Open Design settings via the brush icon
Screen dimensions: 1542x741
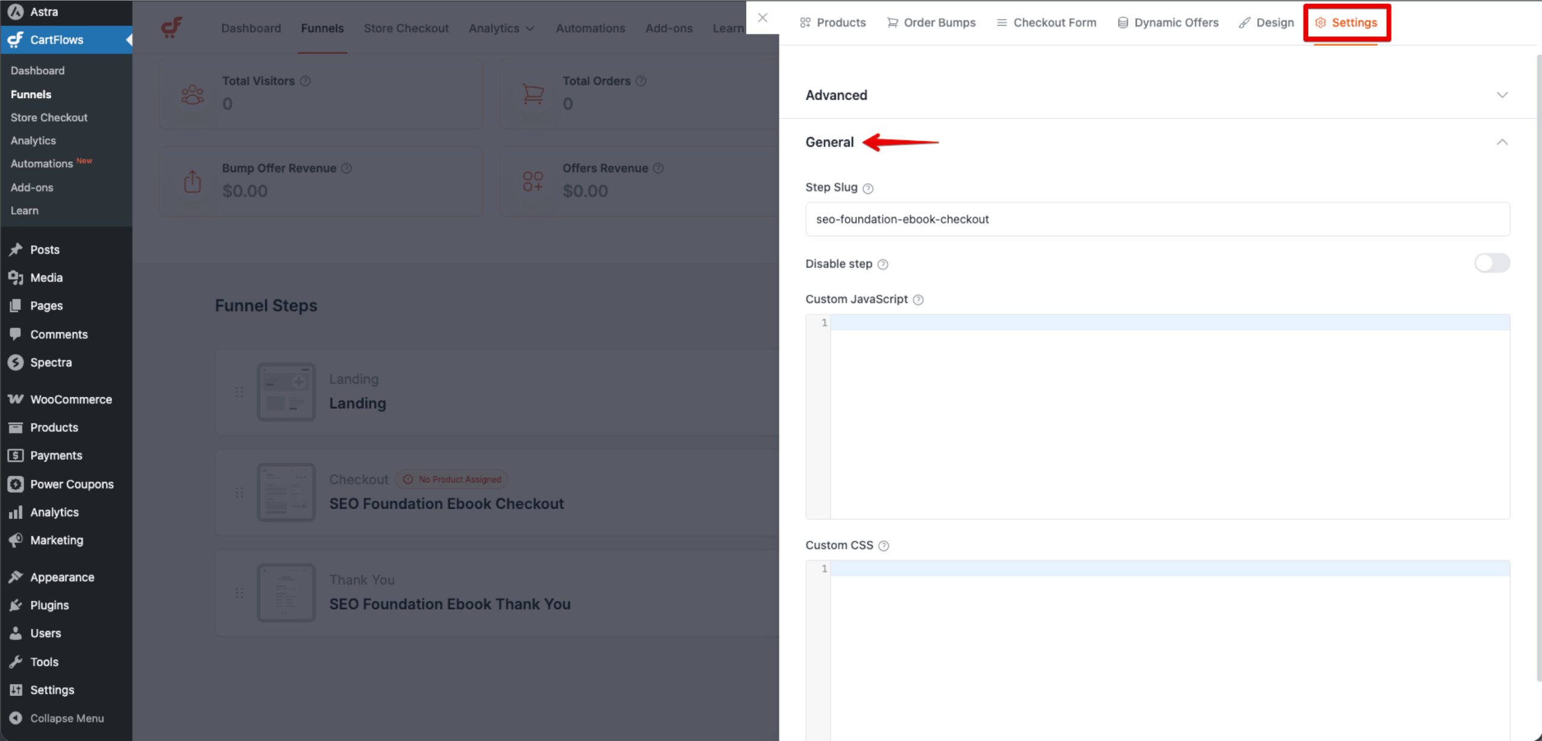[1244, 22]
